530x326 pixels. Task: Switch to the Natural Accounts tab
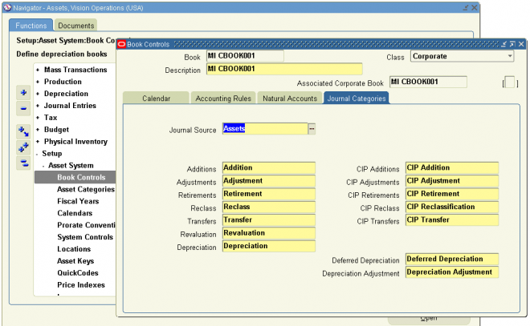(x=290, y=98)
